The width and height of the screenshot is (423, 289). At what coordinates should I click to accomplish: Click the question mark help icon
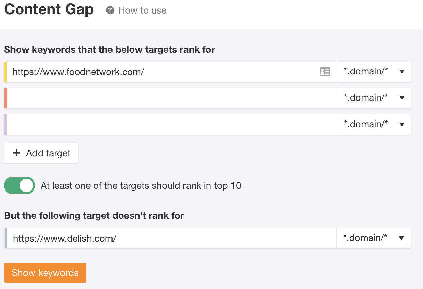coord(110,10)
